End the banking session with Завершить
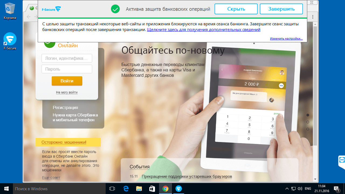Screen dimensions: 345x194 point(281,9)
